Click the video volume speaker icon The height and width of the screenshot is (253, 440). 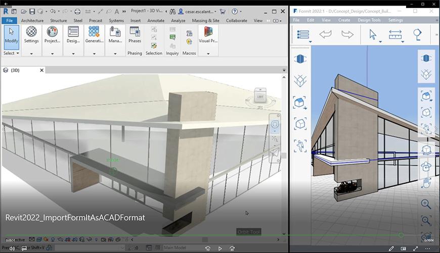(x=12, y=248)
